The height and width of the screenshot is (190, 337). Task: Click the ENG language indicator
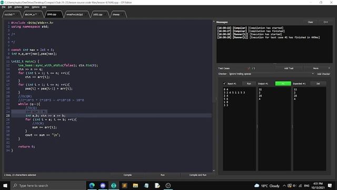click(x=306, y=185)
